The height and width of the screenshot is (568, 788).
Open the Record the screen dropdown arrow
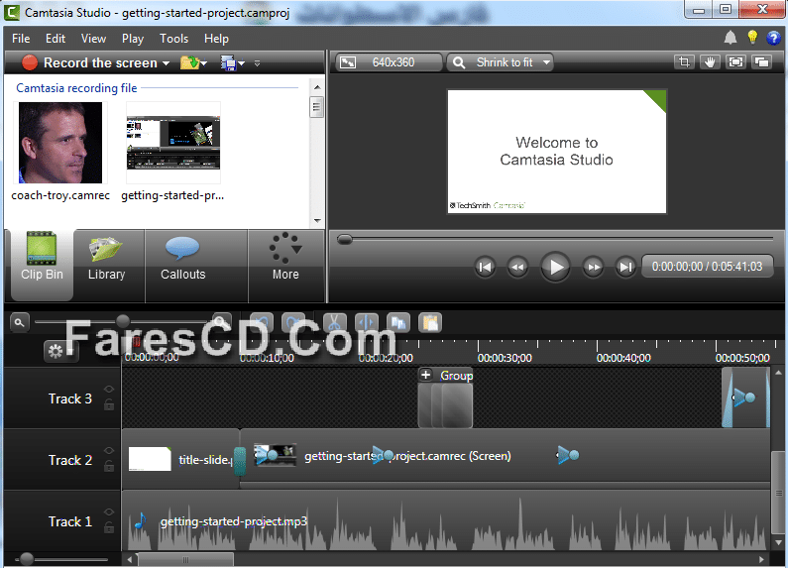click(x=167, y=63)
